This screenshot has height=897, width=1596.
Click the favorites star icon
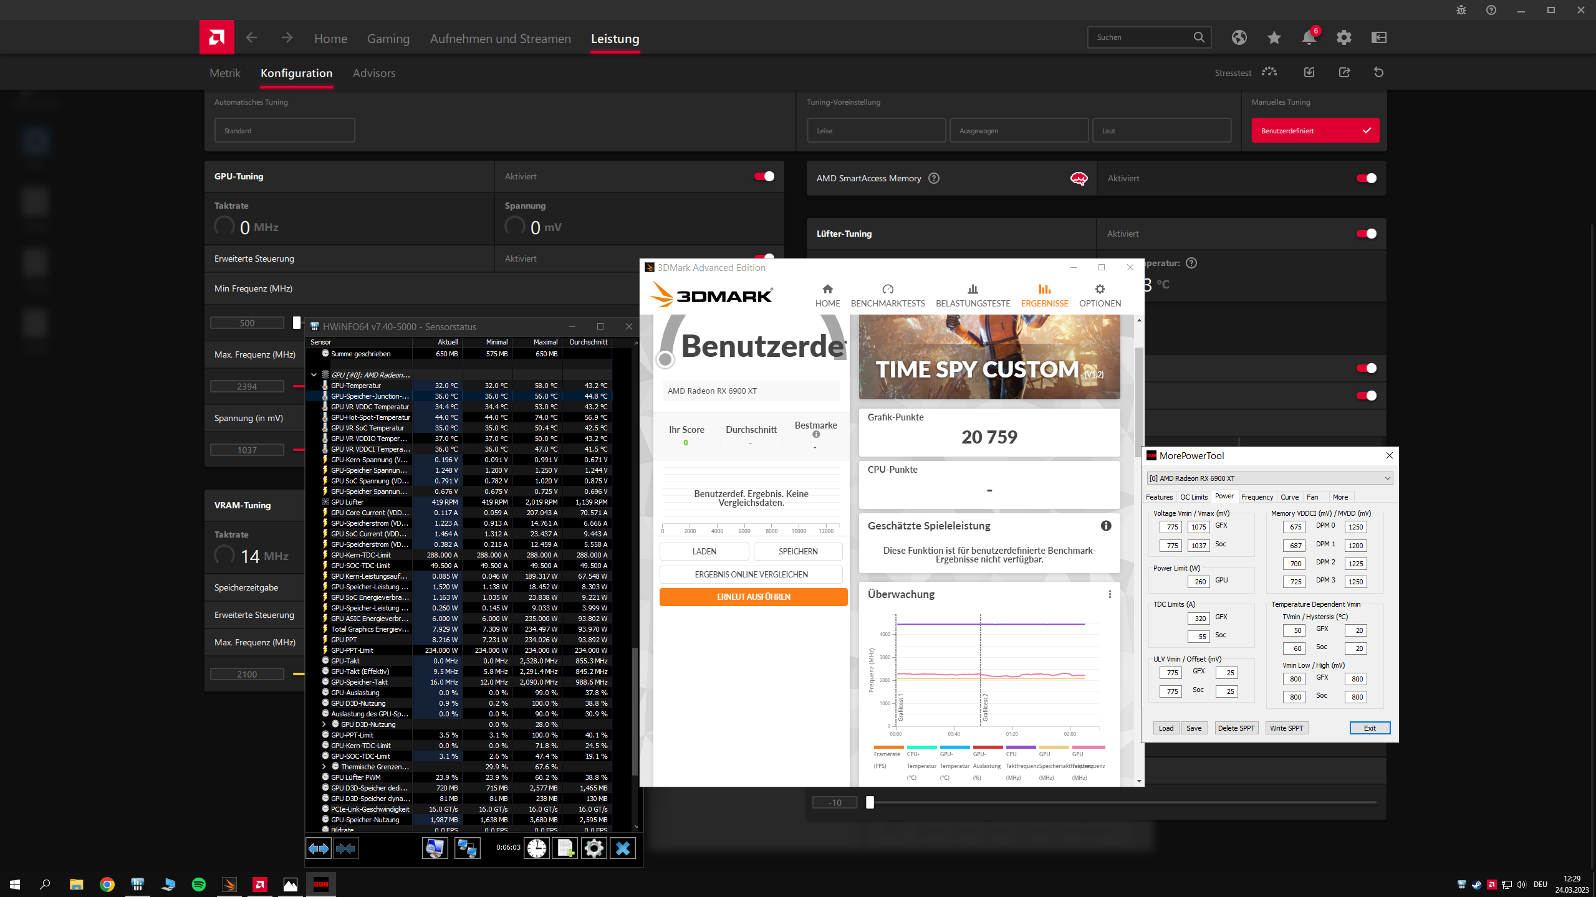pyautogui.click(x=1274, y=38)
